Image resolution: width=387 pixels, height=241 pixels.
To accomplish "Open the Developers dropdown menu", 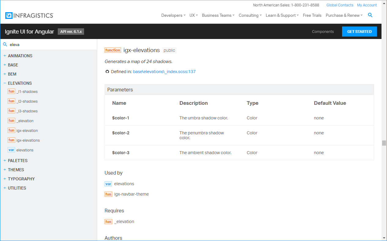I will tap(173, 16).
